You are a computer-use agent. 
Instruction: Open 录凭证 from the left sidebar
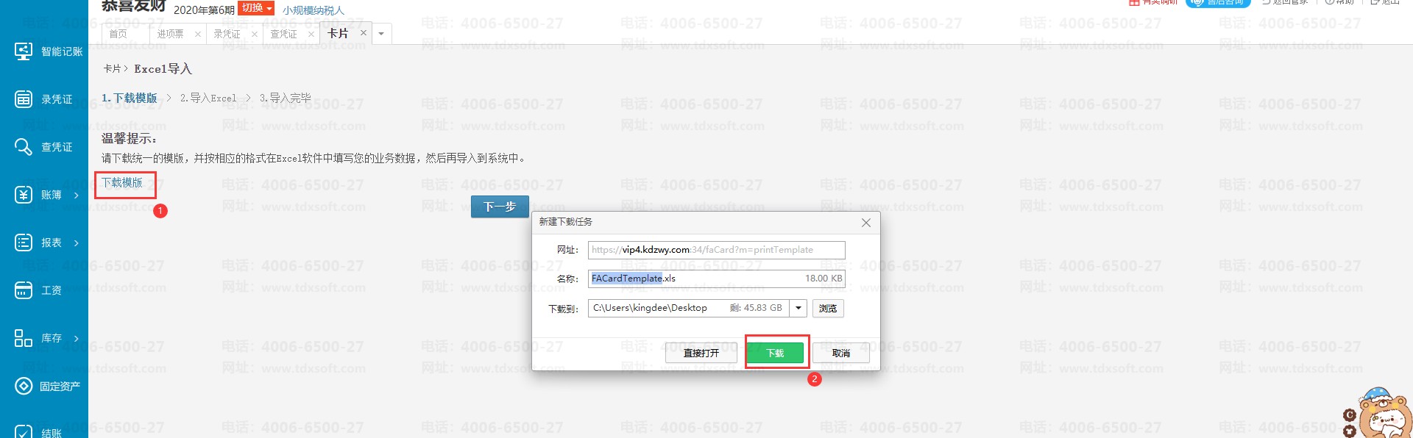pos(43,99)
